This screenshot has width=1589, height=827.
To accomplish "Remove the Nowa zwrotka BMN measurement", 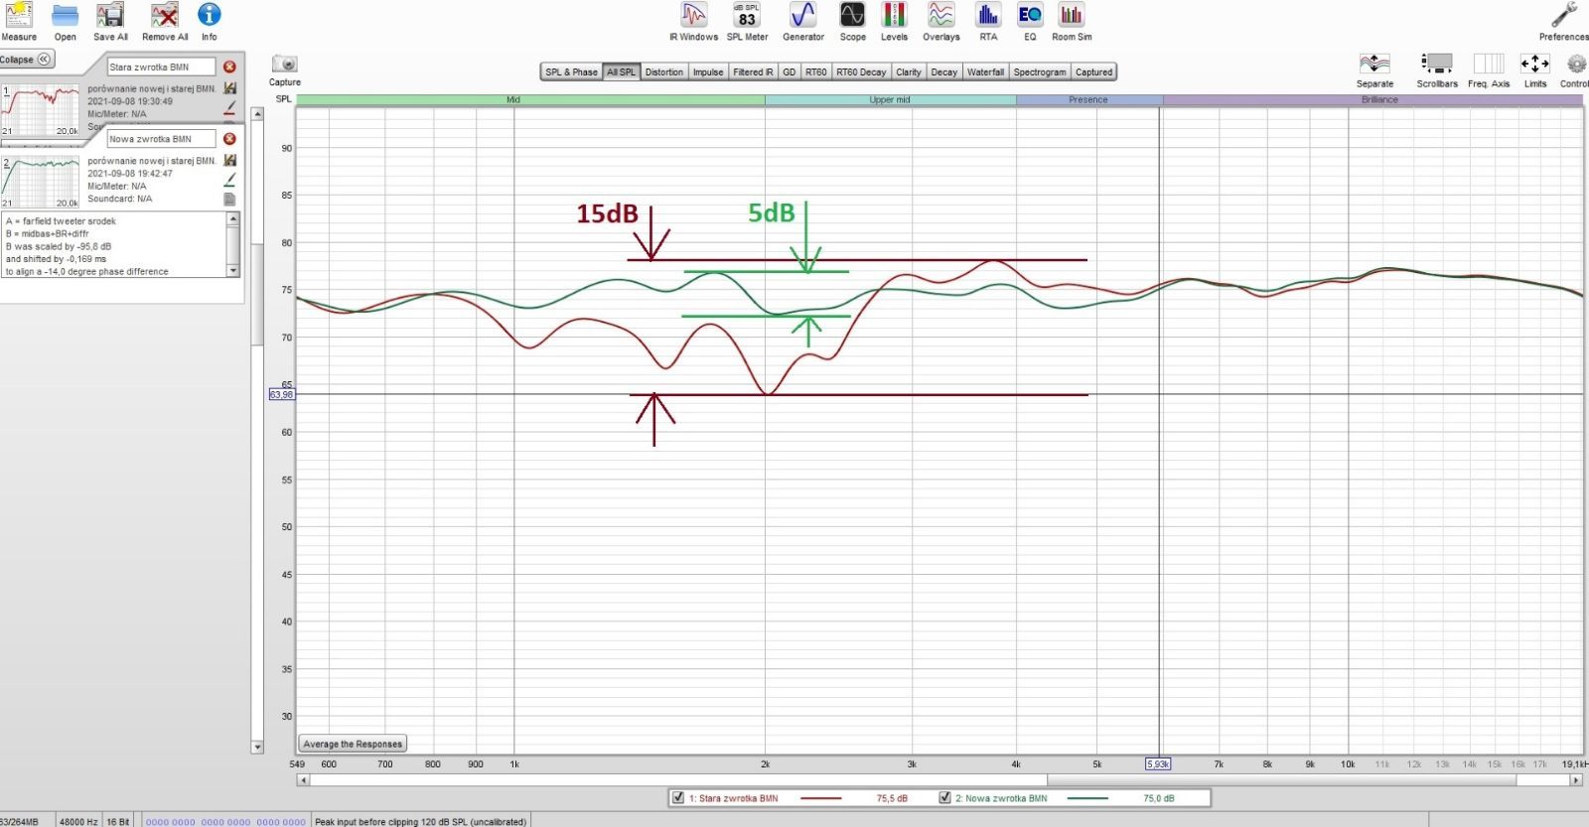I will point(229,139).
